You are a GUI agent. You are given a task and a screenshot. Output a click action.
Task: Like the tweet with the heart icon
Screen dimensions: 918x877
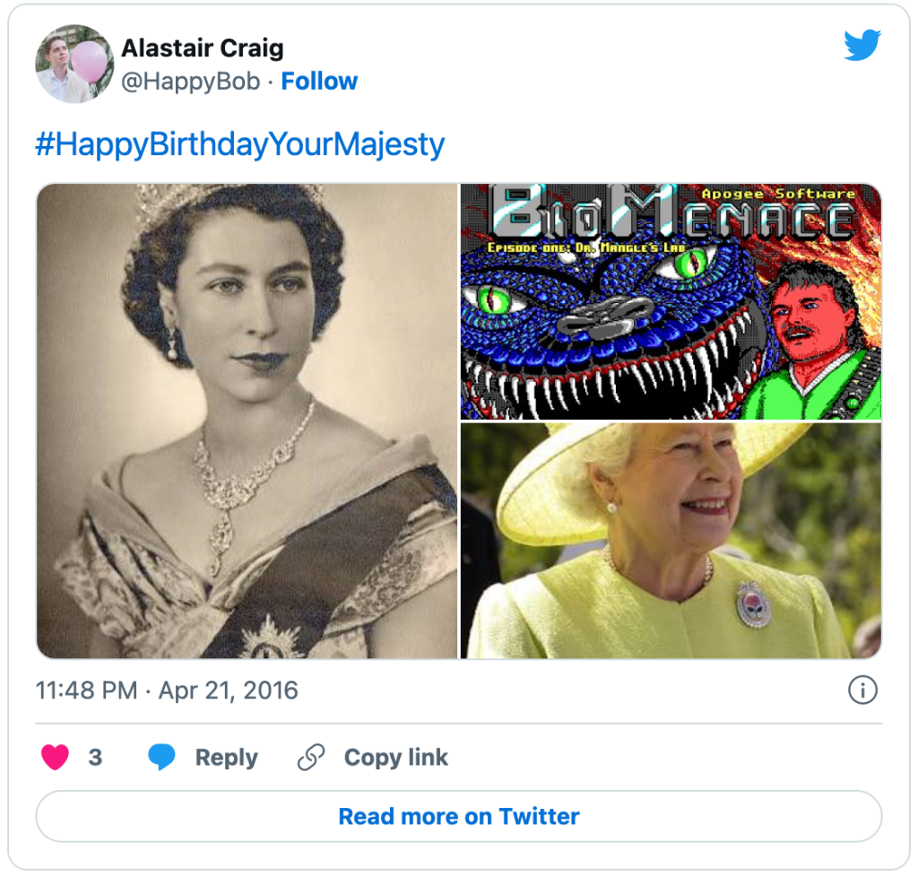point(55,758)
